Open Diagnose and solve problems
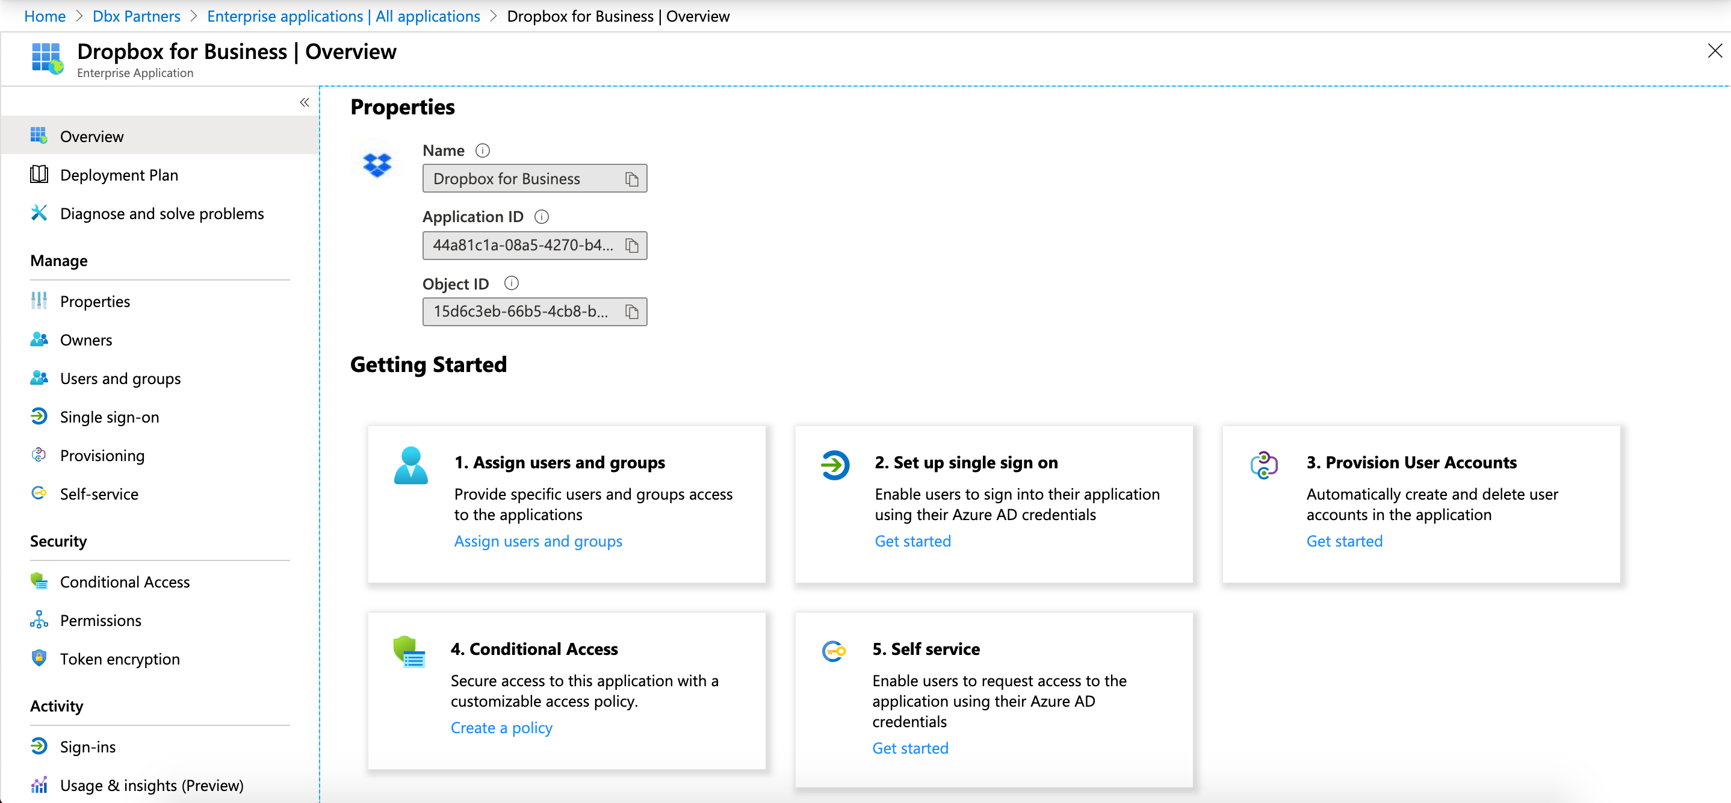The width and height of the screenshot is (1731, 803). pos(161,214)
